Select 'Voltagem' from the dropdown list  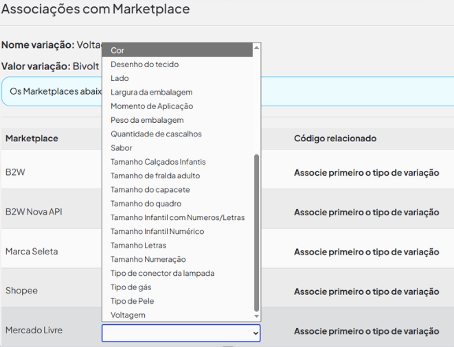point(128,315)
